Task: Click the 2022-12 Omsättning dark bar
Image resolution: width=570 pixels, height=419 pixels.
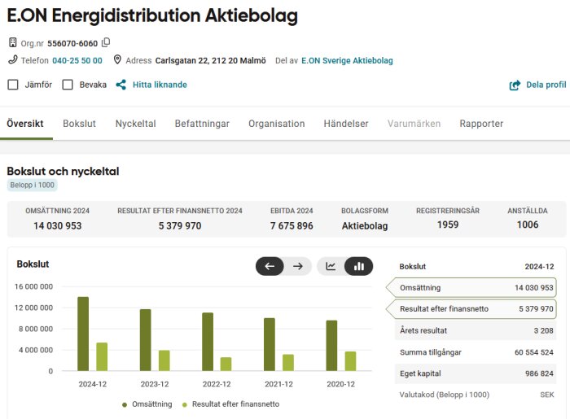Action: (x=208, y=342)
